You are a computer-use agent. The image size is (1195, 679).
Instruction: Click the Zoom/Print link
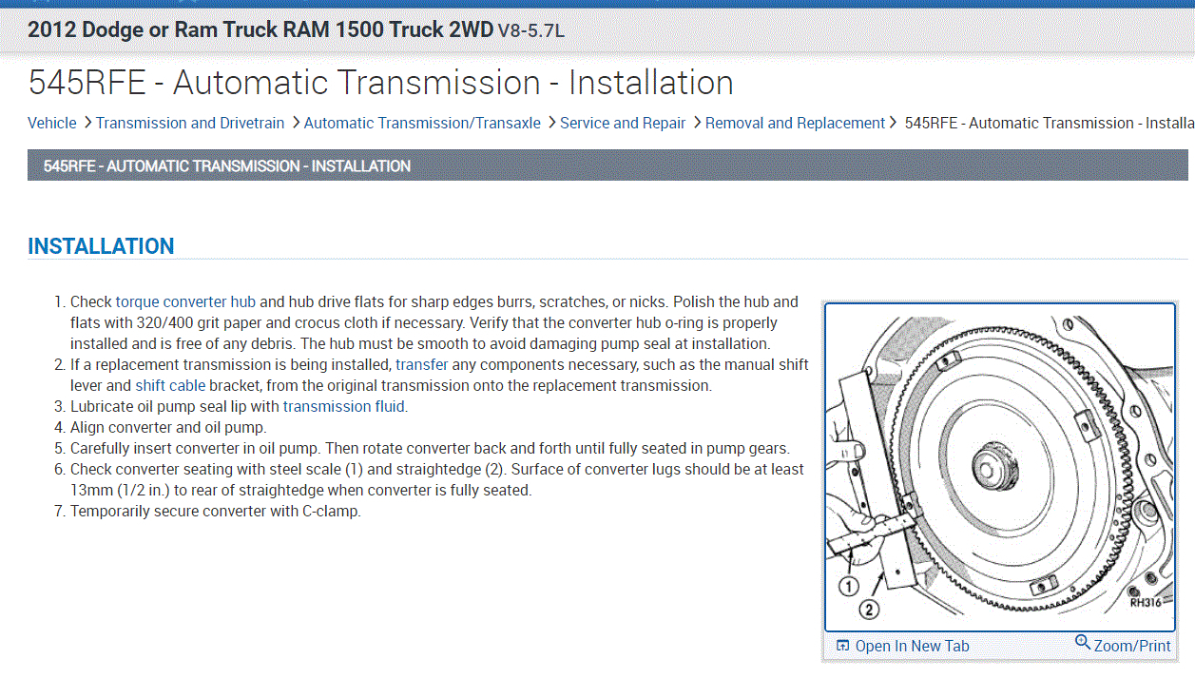tap(1132, 646)
